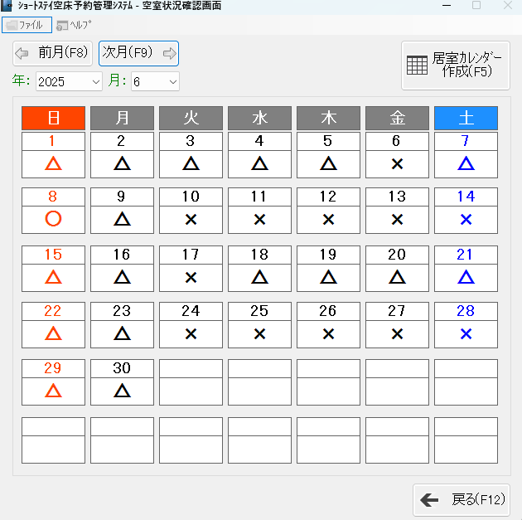Select the date number 30 cell
Screen dimensions: 522x520
[122, 368]
